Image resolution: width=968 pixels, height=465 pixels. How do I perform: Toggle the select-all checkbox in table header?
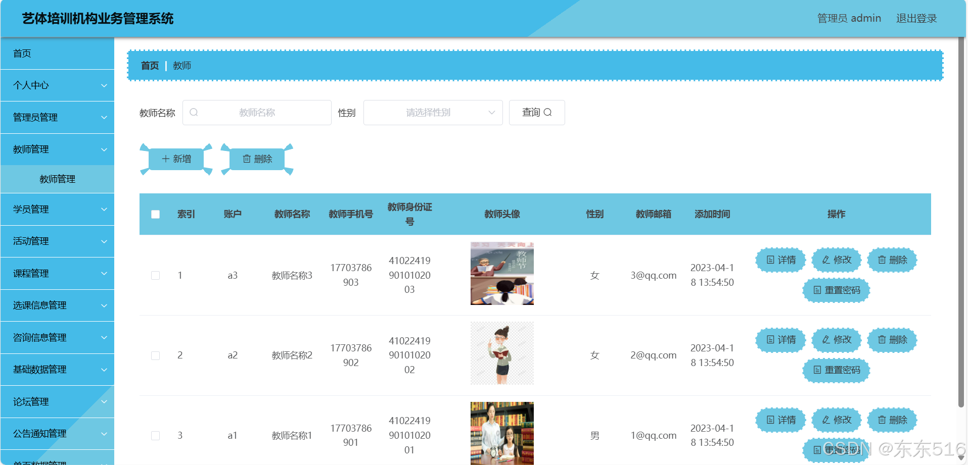(x=155, y=215)
